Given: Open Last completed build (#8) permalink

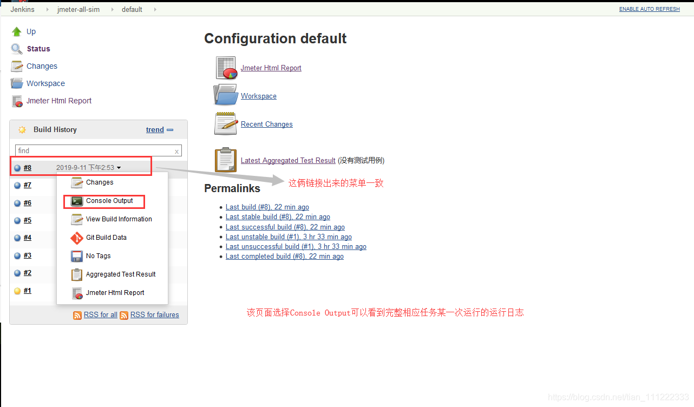Looking at the screenshot, I should [285, 257].
